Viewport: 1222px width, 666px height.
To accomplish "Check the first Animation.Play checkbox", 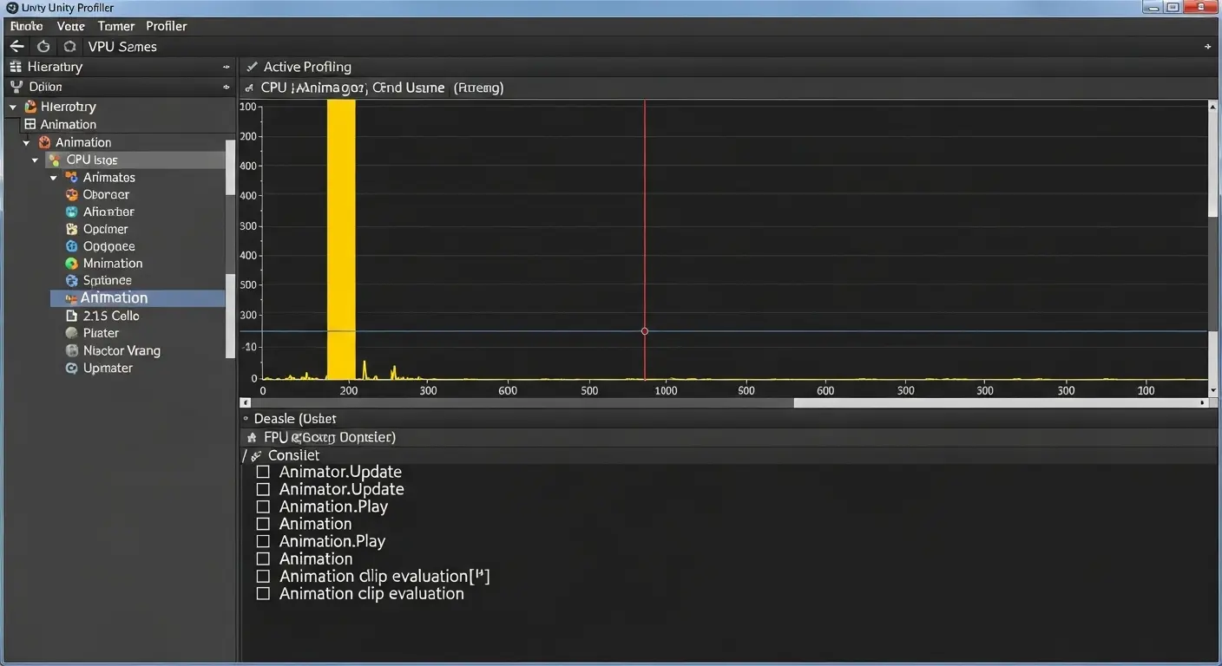I will pos(263,507).
